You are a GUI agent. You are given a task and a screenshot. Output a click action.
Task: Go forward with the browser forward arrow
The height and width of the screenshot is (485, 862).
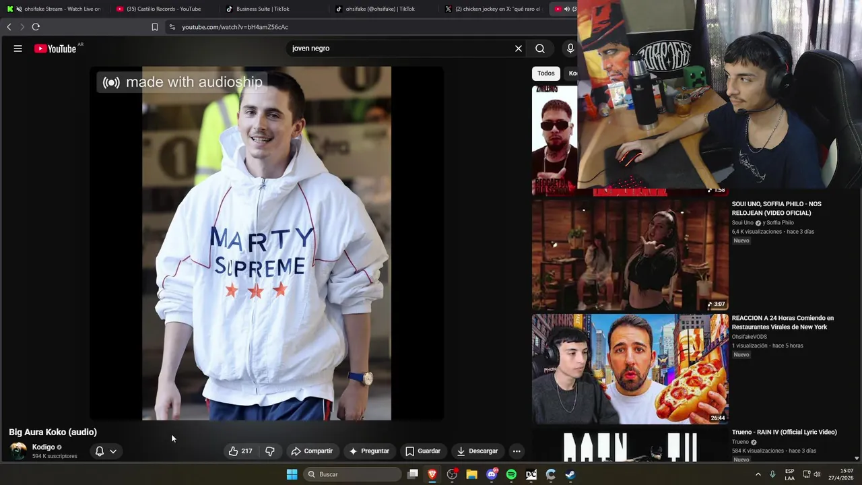click(x=22, y=27)
